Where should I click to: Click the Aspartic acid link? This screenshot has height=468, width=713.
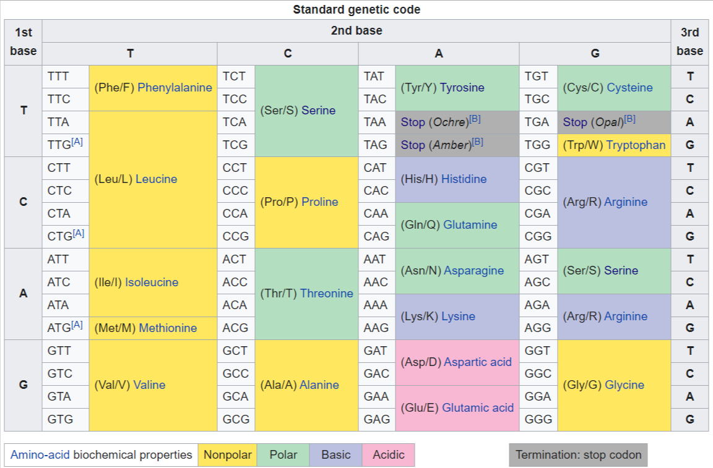click(x=478, y=362)
